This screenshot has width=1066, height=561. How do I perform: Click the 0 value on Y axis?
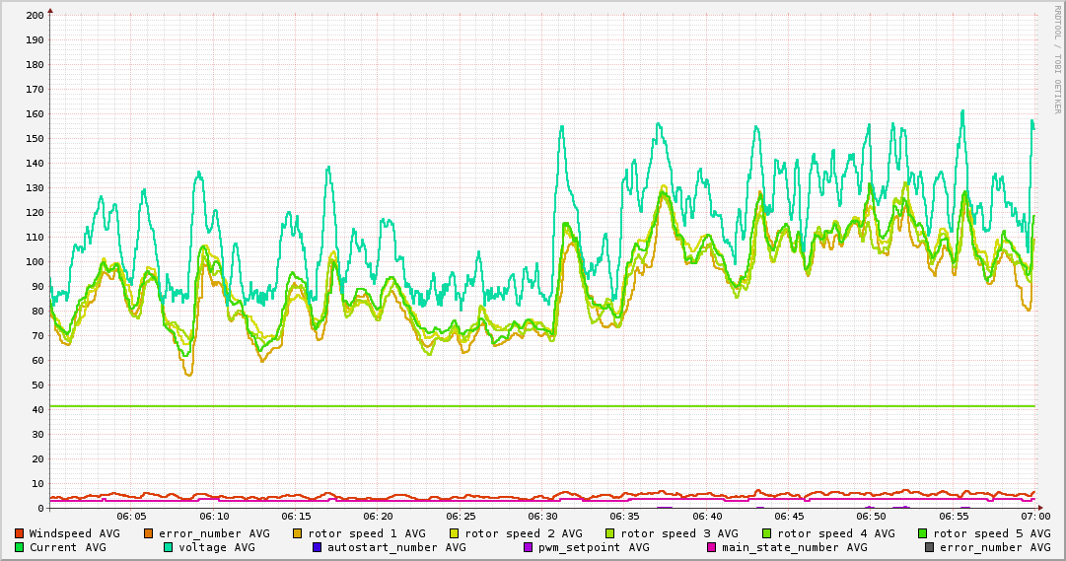pyautogui.click(x=40, y=508)
